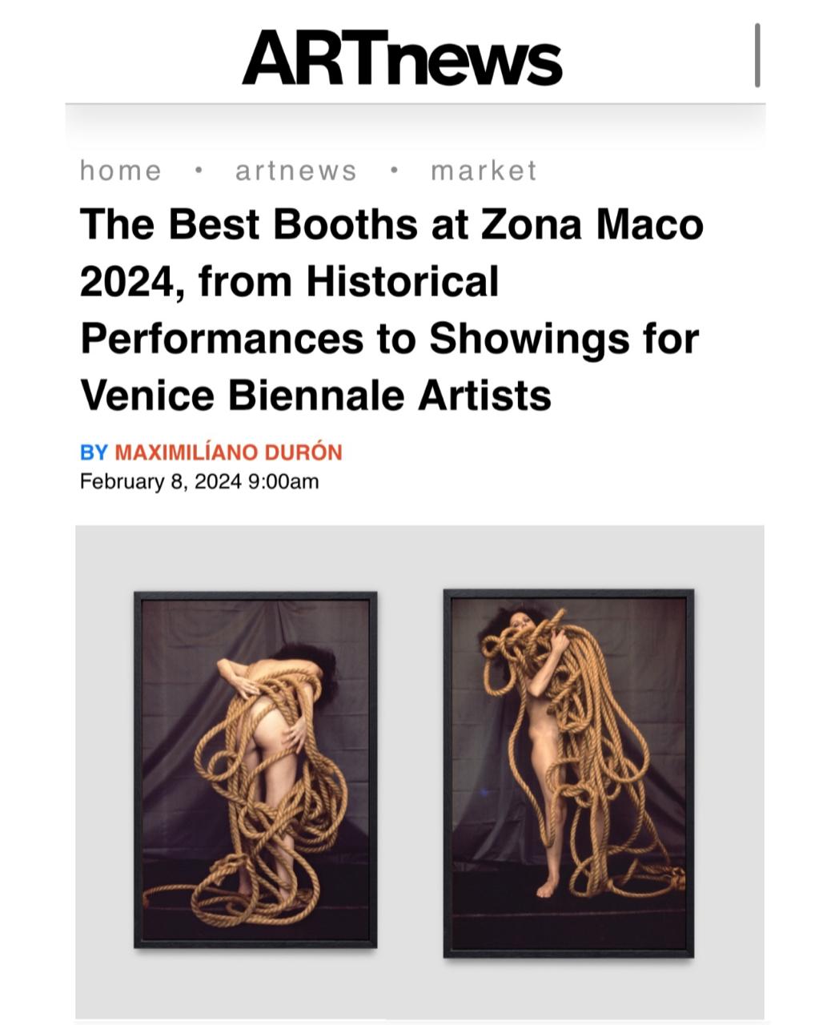Click the 9:00am publish time

pos(284,481)
